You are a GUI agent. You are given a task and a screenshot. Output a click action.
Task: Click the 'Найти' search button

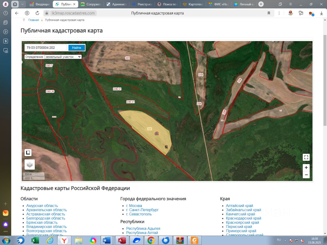pyautogui.click(x=77, y=48)
